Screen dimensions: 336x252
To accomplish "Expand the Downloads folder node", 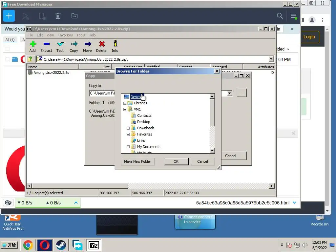I will pos(128,128).
